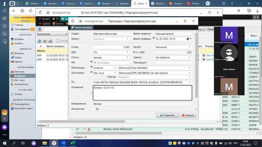The height and width of the screenshot is (147, 262).
Task: Open downloads icon in main browser toolbar
Action: point(257,11)
